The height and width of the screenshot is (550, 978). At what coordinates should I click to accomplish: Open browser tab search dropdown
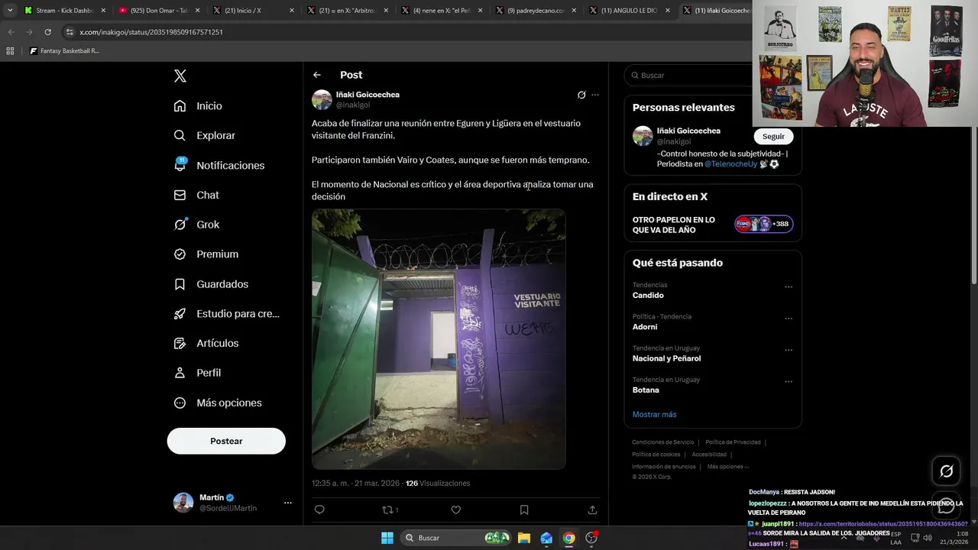pyautogui.click(x=9, y=11)
